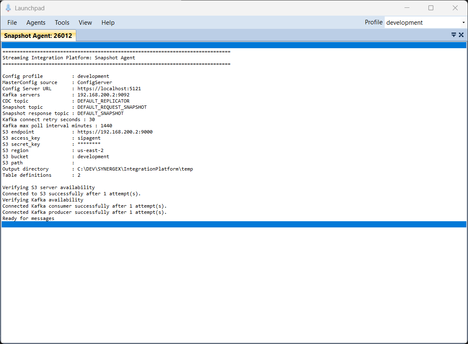The width and height of the screenshot is (468, 344).
Task: Click the 'Connected Kafka producer successfully' line
Action: point(85,213)
